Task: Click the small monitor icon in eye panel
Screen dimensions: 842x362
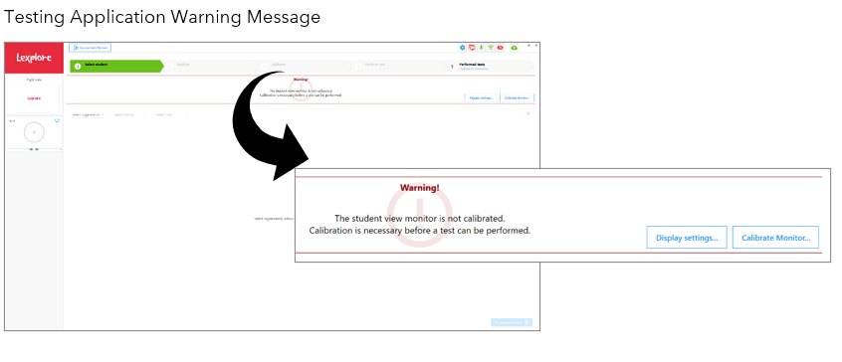Action: point(58,120)
